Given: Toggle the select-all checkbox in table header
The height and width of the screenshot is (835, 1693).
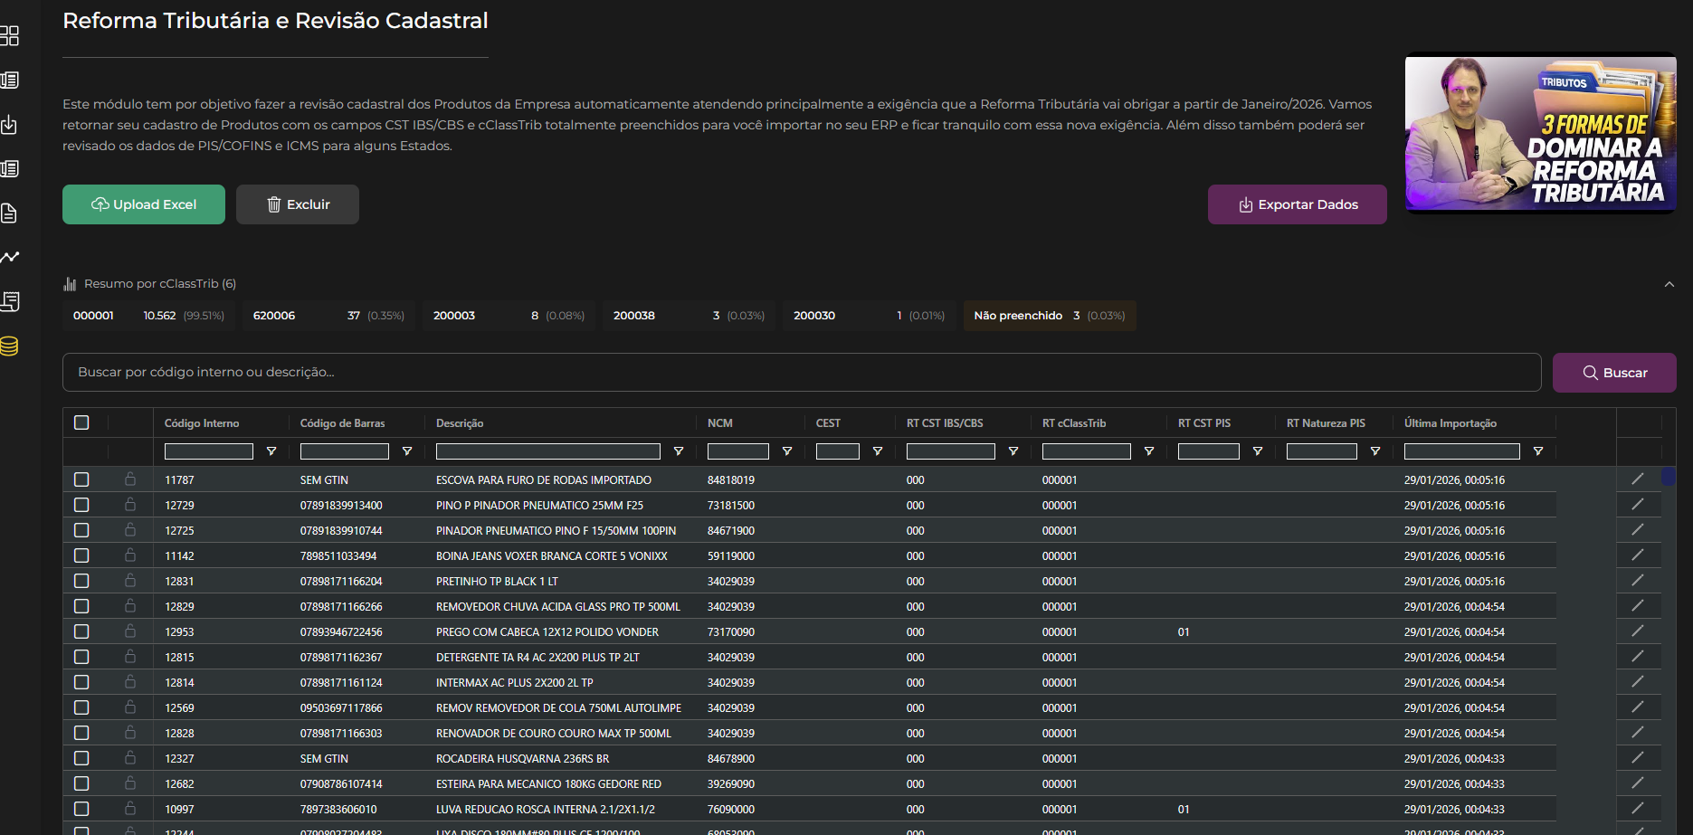Looking at the screenshot, I should point(81,422).
